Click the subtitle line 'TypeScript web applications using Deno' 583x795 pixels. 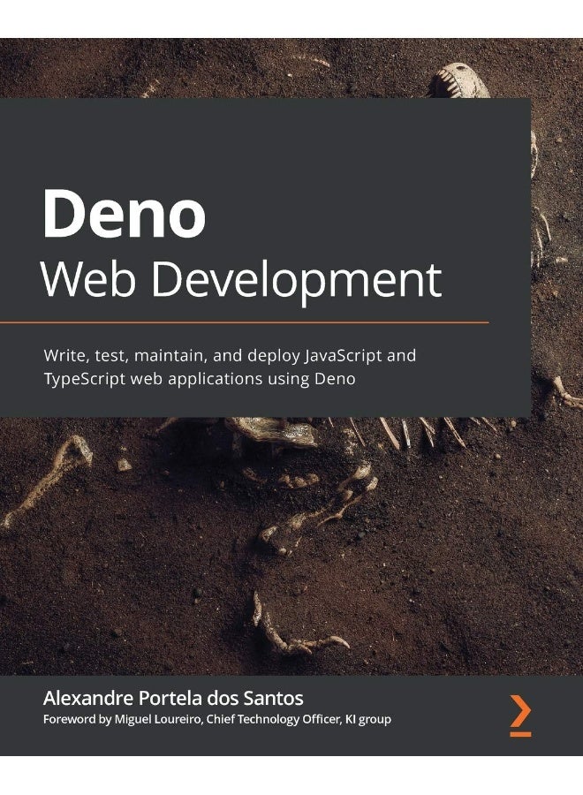(x=200, y=379)
